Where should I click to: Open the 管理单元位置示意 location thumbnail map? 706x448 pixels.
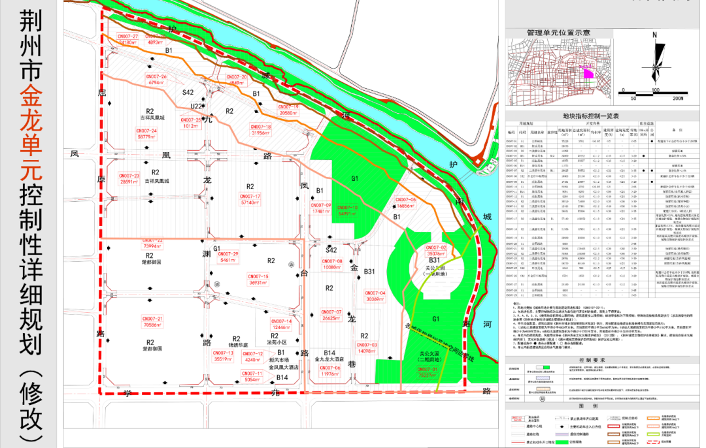point(560,72)
